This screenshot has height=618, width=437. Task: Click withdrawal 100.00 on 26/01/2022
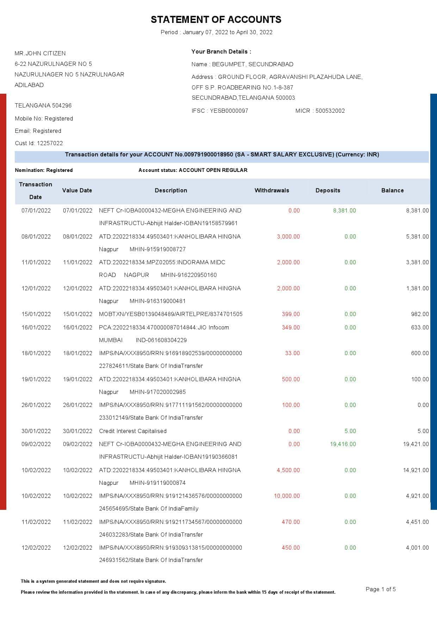click(291, 405)
